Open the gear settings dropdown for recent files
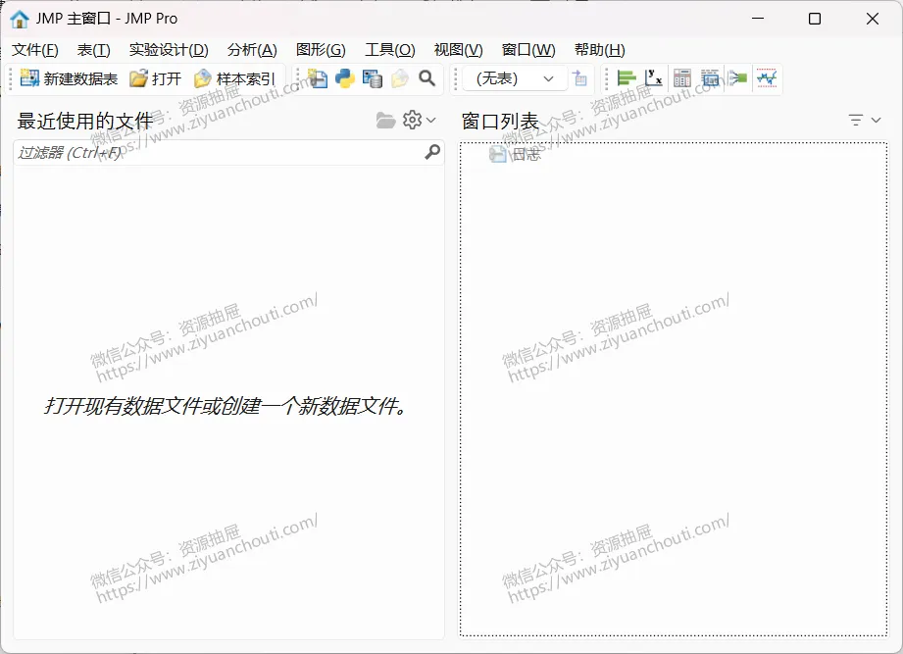The width and height of the screenshot is (903, 654). (x=419, y=121)
